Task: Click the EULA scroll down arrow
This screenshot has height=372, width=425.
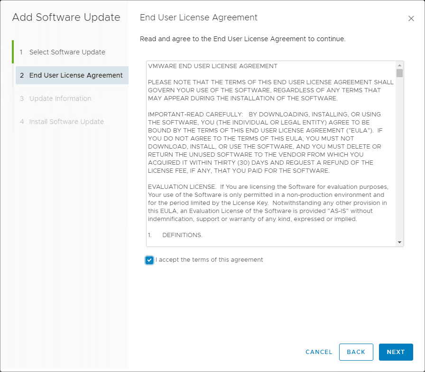Action: tap(400, 242)
